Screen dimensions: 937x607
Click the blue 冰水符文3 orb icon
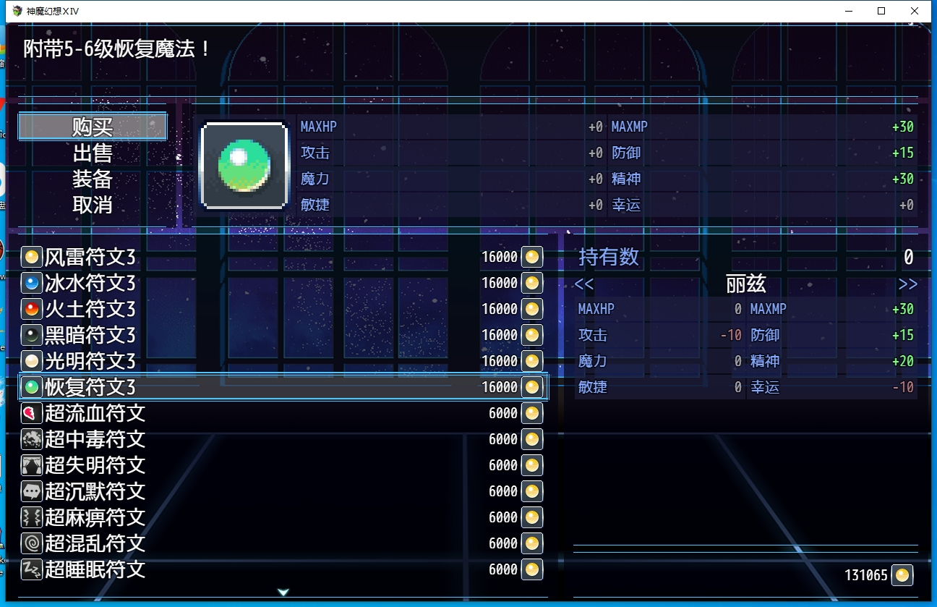click(31, 283)
